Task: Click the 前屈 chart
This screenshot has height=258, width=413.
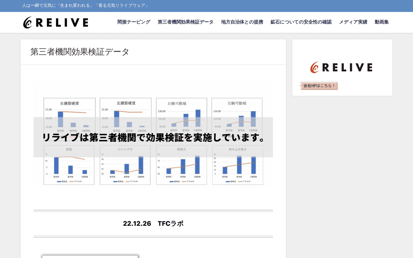Action: (x=69, y=165)
